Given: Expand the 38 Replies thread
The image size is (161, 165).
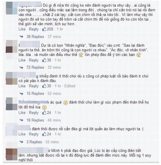Looking at the screenshot, I should coord(35,37).
